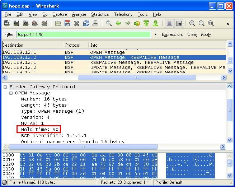The image size is (235, 187).
Task: Open the Edit menu
Action: (x=20, y=14)
